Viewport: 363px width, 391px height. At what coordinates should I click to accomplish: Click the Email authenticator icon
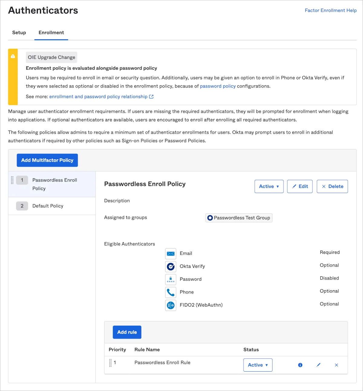click(x=171, y=254)
